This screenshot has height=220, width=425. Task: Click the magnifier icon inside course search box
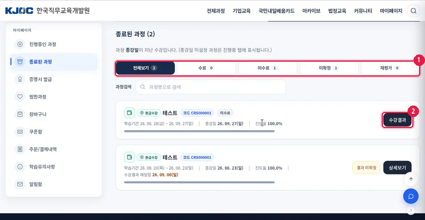(x=142, y=87)
